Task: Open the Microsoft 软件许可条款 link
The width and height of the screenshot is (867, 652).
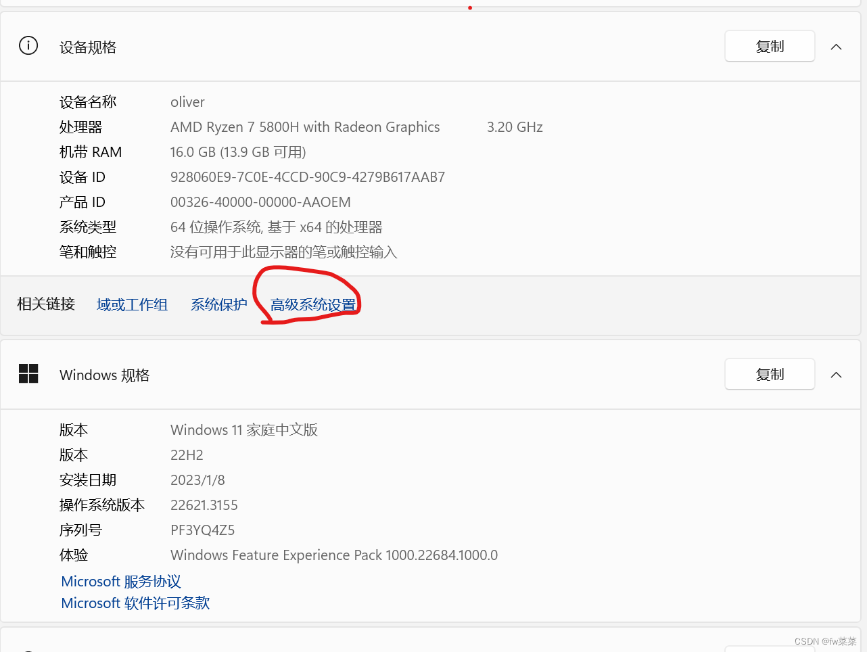Action: pos(135,603)
